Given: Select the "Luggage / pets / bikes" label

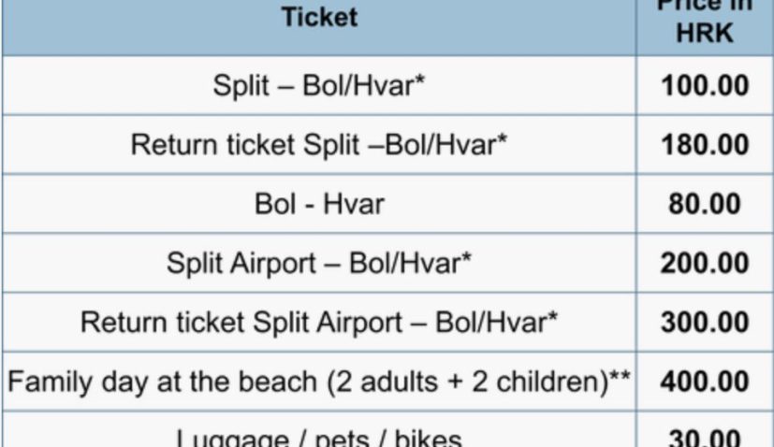Looking at the screenshot, I should pyautogui.click(x=319, y=438).
